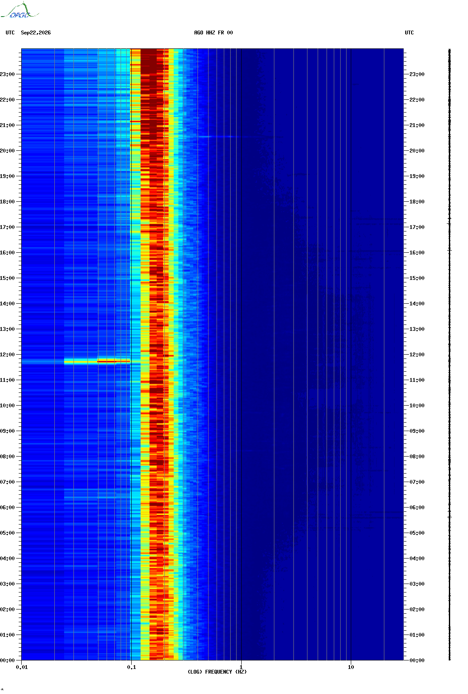The width and height of the screenshot is (468, 694).
Task: Click the AGO HHZ FR 00 station title
Action: point(214,33)
